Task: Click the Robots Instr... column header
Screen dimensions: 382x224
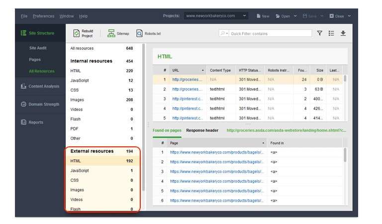Action: (279, 70)
